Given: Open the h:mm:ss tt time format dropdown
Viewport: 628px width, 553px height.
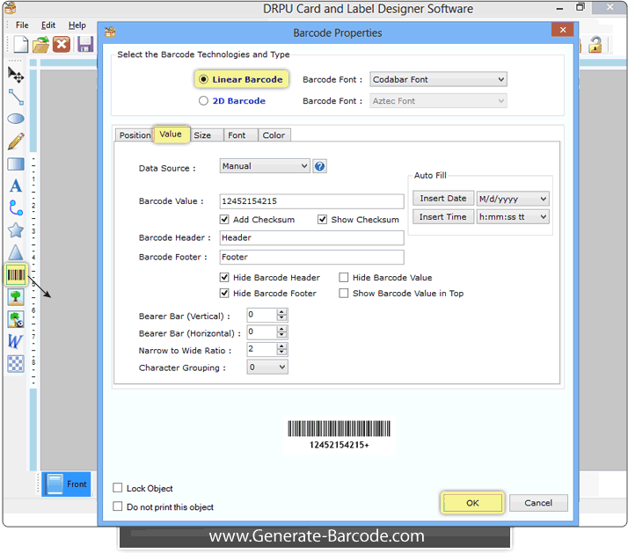Looking at the screenshot, I should point(513,216).
